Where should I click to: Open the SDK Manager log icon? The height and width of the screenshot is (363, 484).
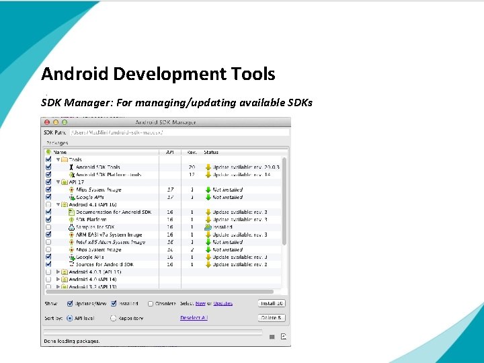284,337
